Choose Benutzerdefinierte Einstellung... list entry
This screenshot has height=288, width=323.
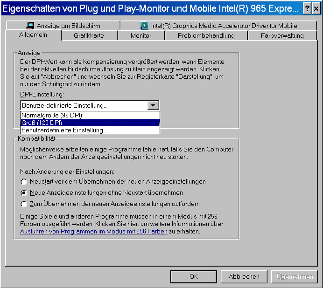click(90, 130)
